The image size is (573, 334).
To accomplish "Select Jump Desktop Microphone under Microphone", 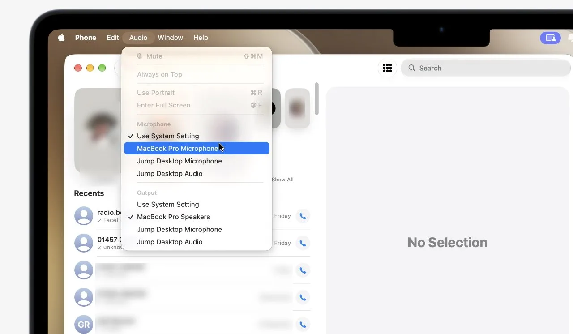I will point(197,161).
